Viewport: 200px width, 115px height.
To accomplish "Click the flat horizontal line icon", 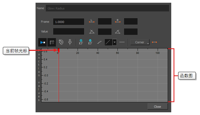I will point(122,42).
